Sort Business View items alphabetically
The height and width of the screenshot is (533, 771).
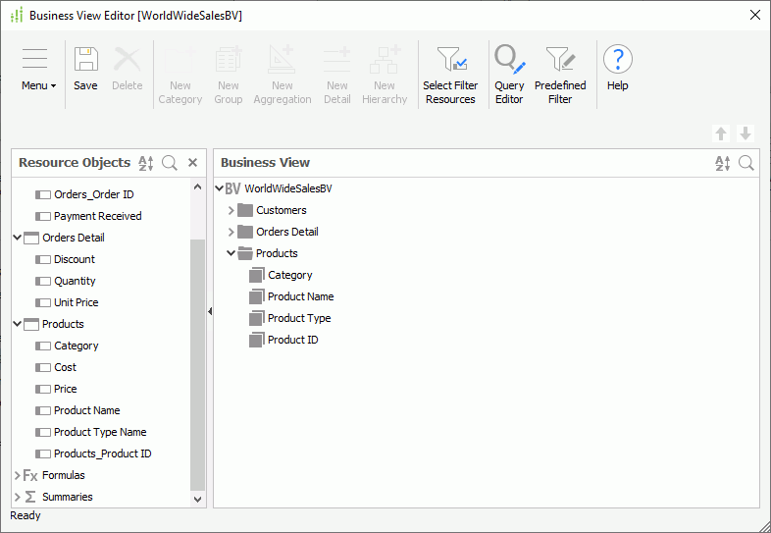723,163
